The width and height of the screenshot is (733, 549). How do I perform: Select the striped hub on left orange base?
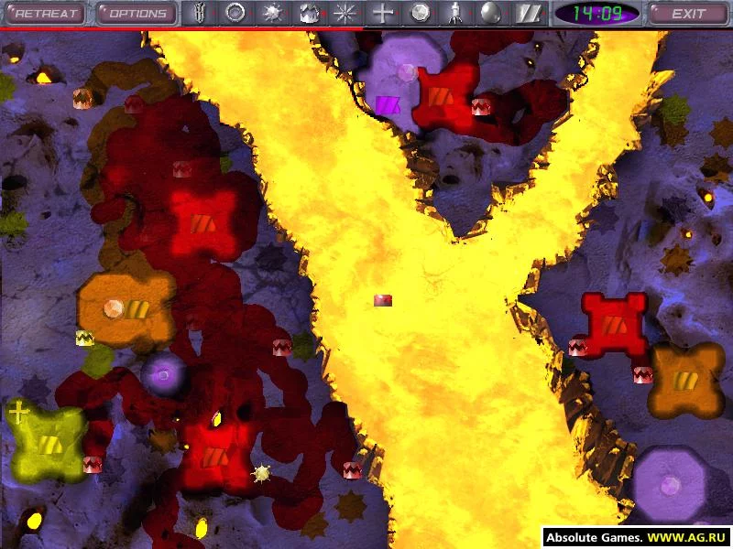(137, 308)
